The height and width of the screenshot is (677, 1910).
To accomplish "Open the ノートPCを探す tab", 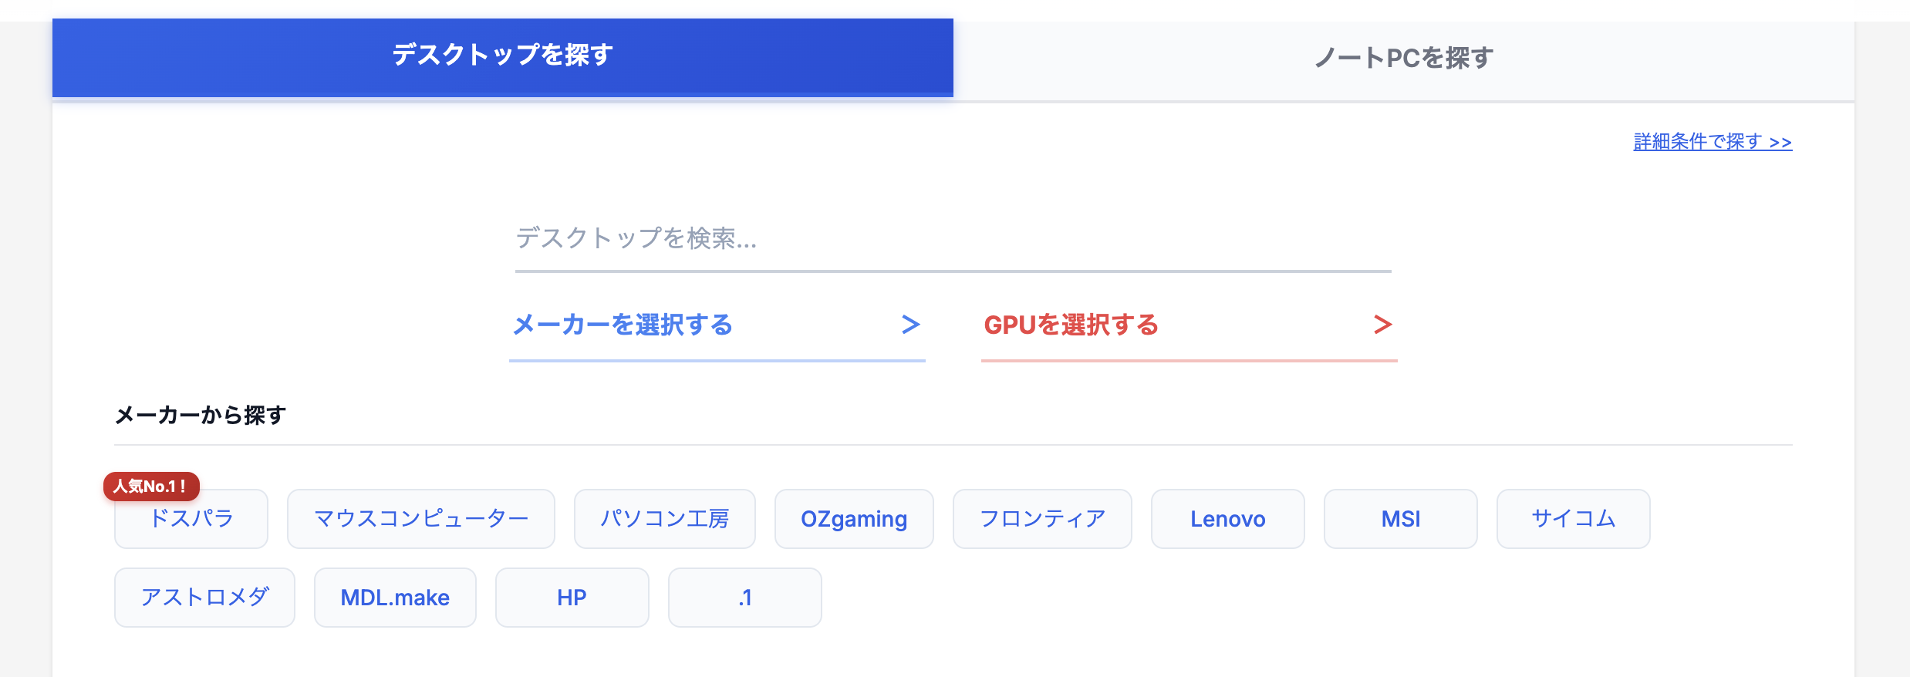I will pos(1403,59).
